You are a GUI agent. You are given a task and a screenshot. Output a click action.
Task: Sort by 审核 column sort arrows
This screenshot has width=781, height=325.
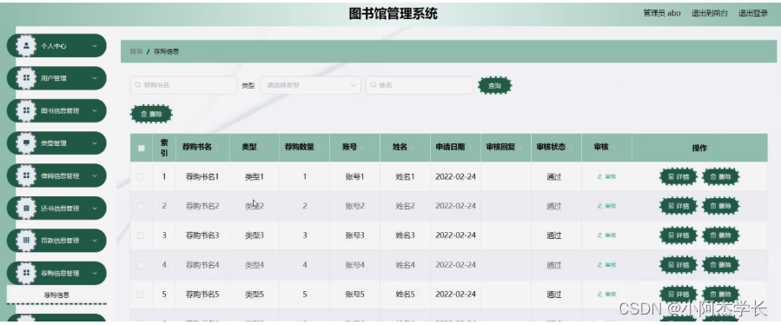pyautogui.click(x=613, y=148)
